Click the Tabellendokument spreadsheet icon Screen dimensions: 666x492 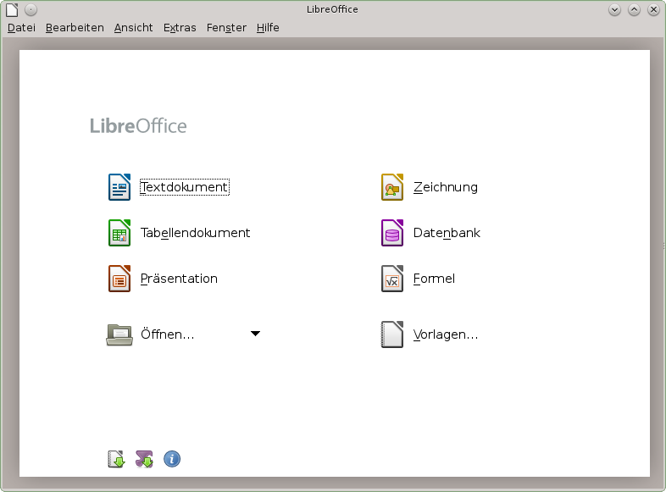pos(119,233)
